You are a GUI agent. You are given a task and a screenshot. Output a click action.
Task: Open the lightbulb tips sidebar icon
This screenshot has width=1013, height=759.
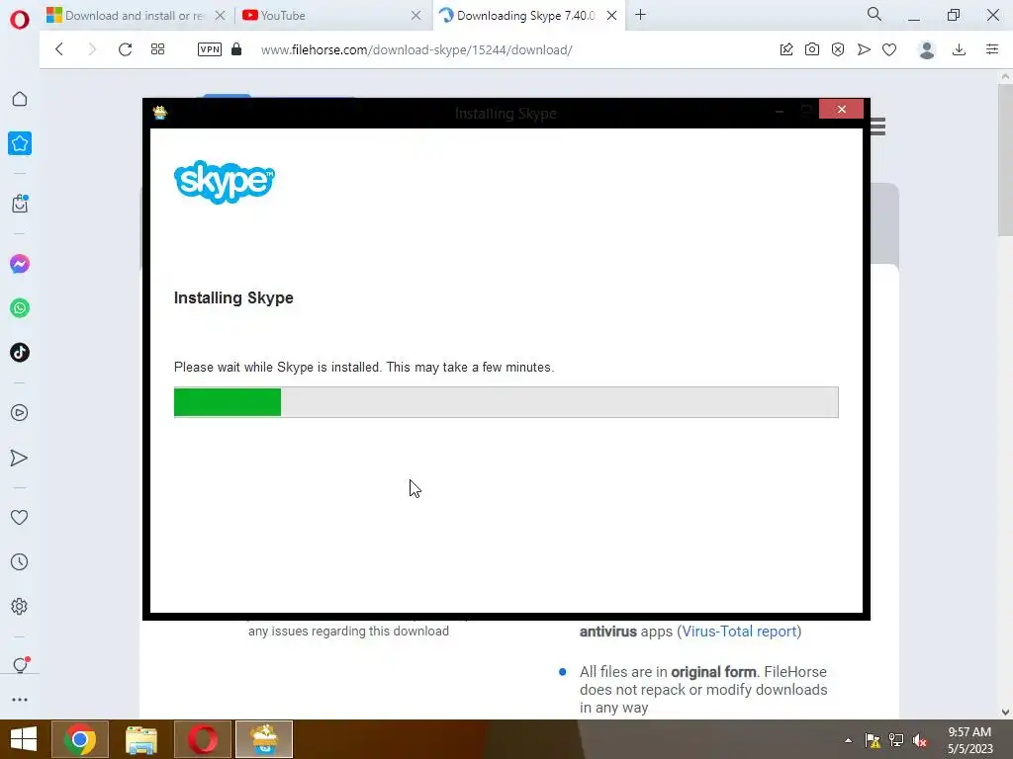click(20, 665)
